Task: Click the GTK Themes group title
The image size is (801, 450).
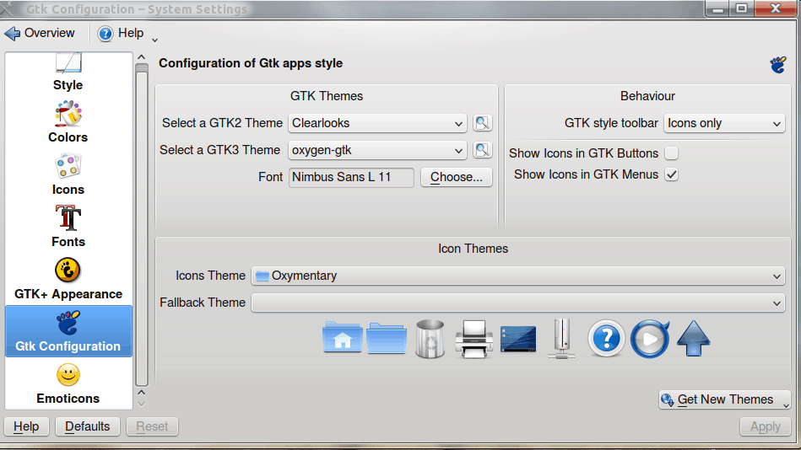Action: tap(327, 96)
